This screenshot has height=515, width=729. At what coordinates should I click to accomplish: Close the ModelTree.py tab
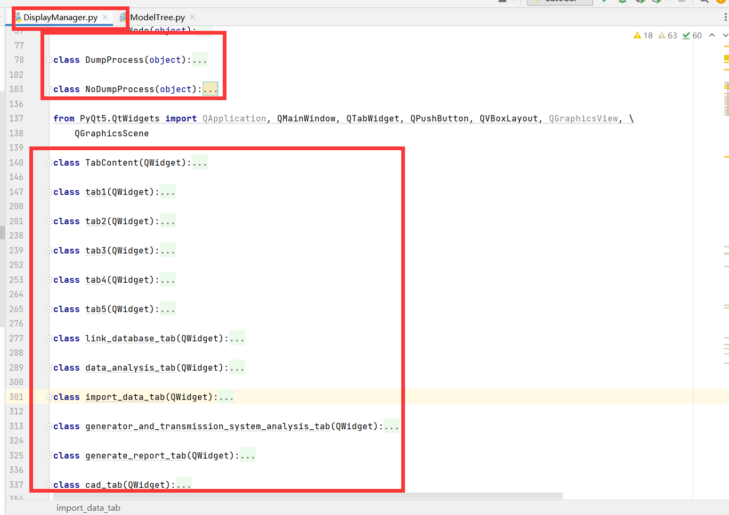[192, 17]
